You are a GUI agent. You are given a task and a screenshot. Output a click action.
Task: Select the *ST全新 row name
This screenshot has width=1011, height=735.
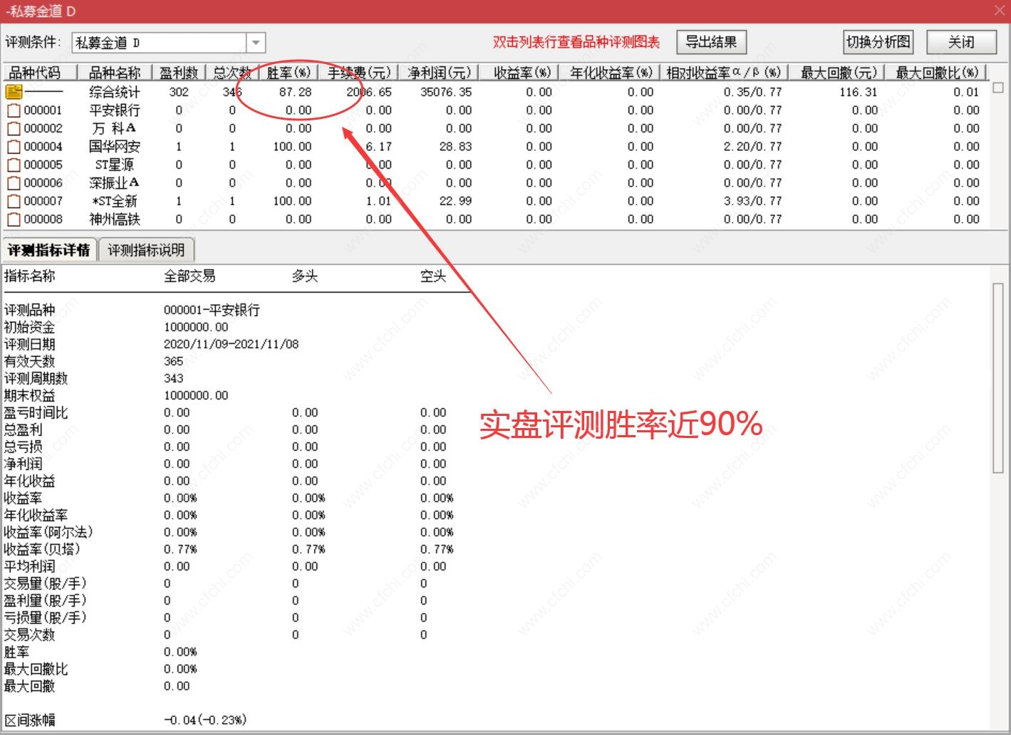[114, 201]
